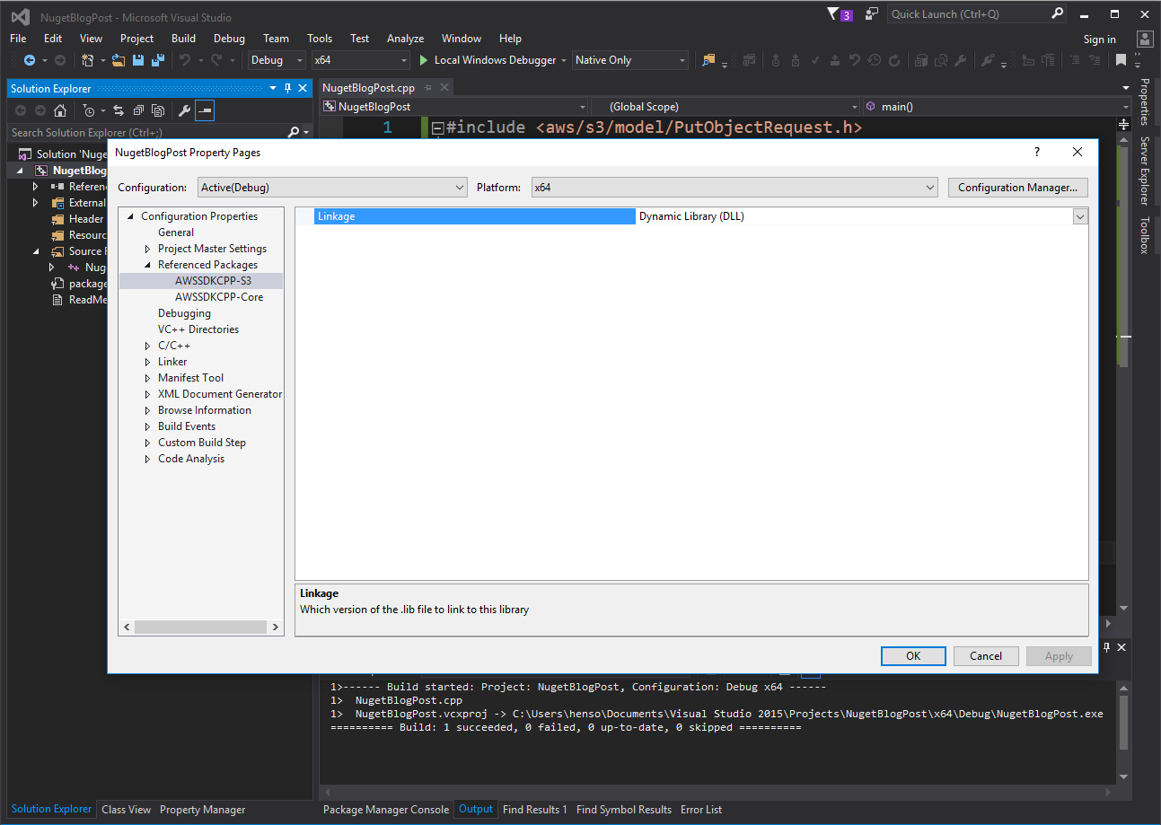This screenshot has height=825, width=1161.
Task: Select the NugetBlogPost.cpp editor tab
Action: coord(368,88)
